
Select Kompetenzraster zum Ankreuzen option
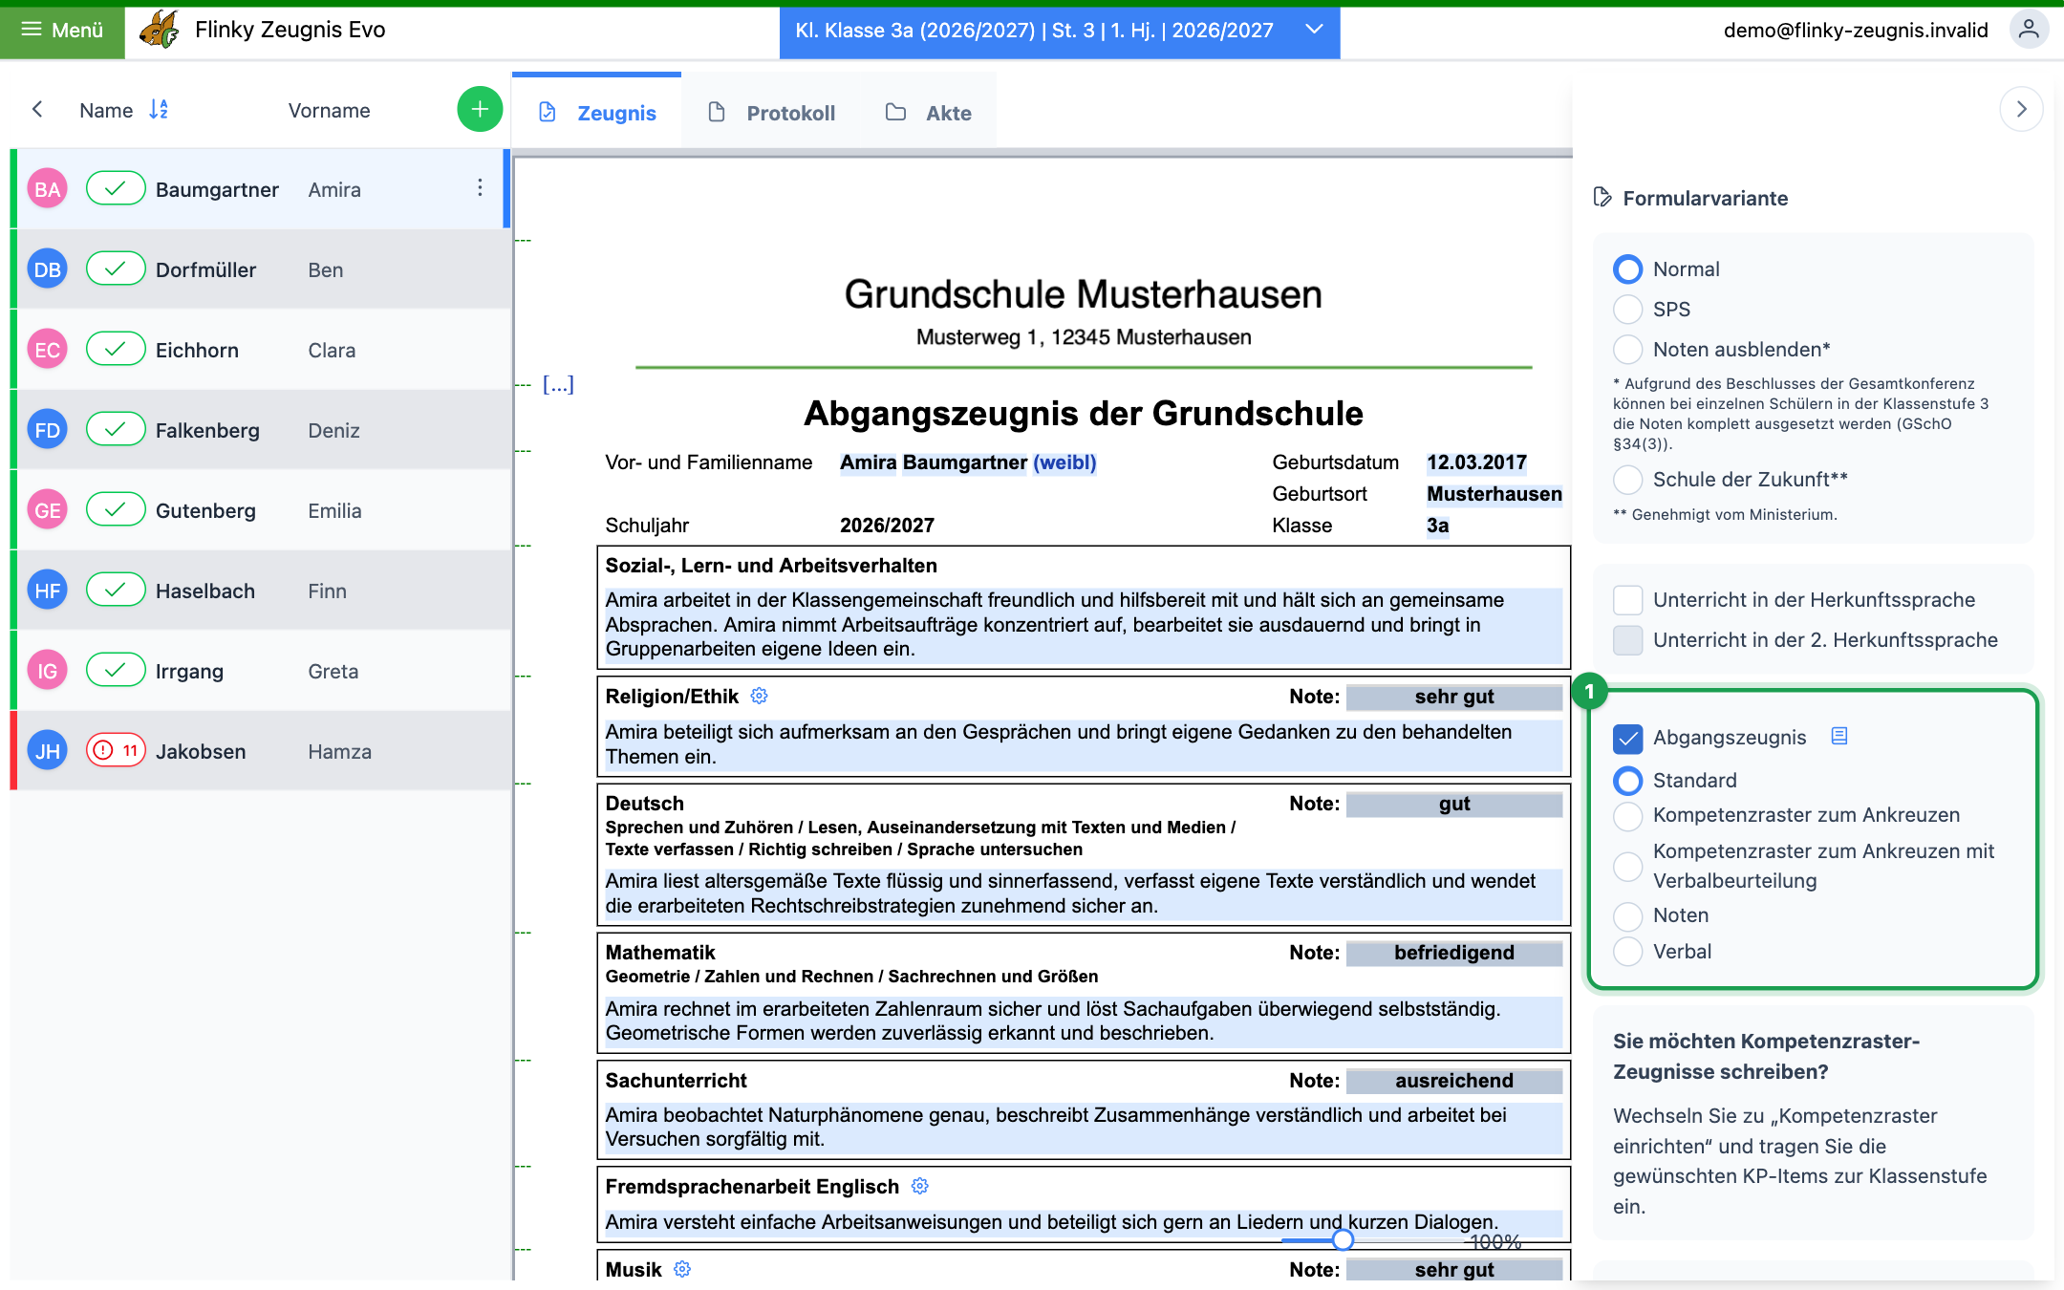1627,816
